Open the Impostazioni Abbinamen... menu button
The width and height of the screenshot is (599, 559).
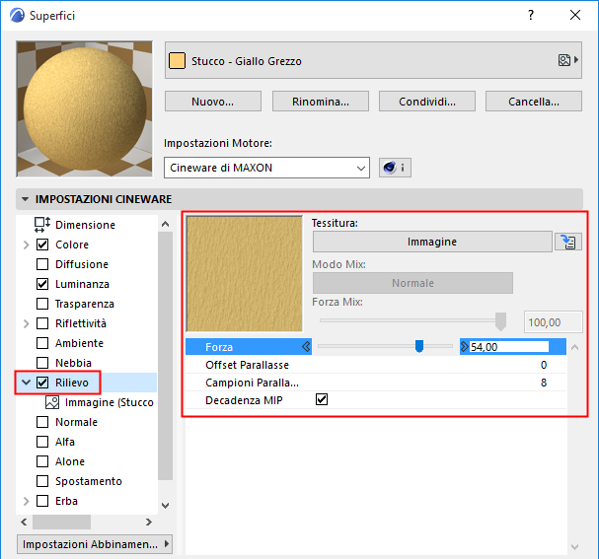95,544
